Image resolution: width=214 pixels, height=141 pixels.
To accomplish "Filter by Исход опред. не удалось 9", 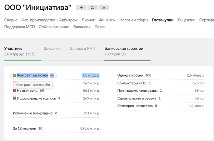I will coord(36,98).
